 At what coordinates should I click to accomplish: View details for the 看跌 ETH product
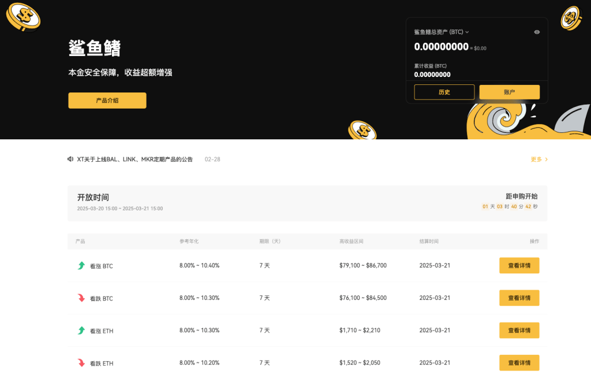[x=519, y=362]
